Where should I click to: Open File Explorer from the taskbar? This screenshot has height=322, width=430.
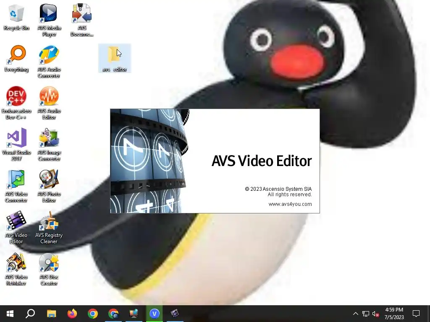click(51, 314)
